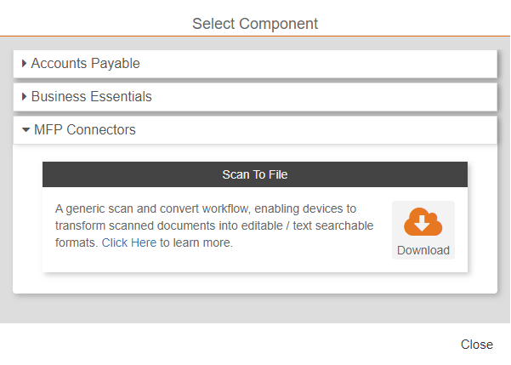Click the MFP Connectors section title
The height and width of the screenshot is (365, 511).
[x=84, y=130]
